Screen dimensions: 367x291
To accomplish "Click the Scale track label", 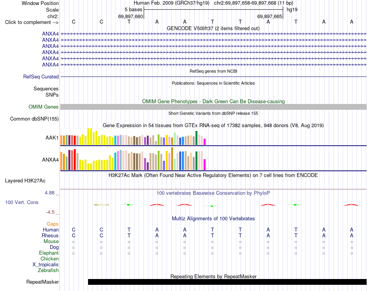I will 52,10.
